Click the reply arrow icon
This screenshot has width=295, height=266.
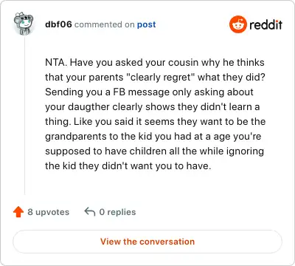point(90,211)
